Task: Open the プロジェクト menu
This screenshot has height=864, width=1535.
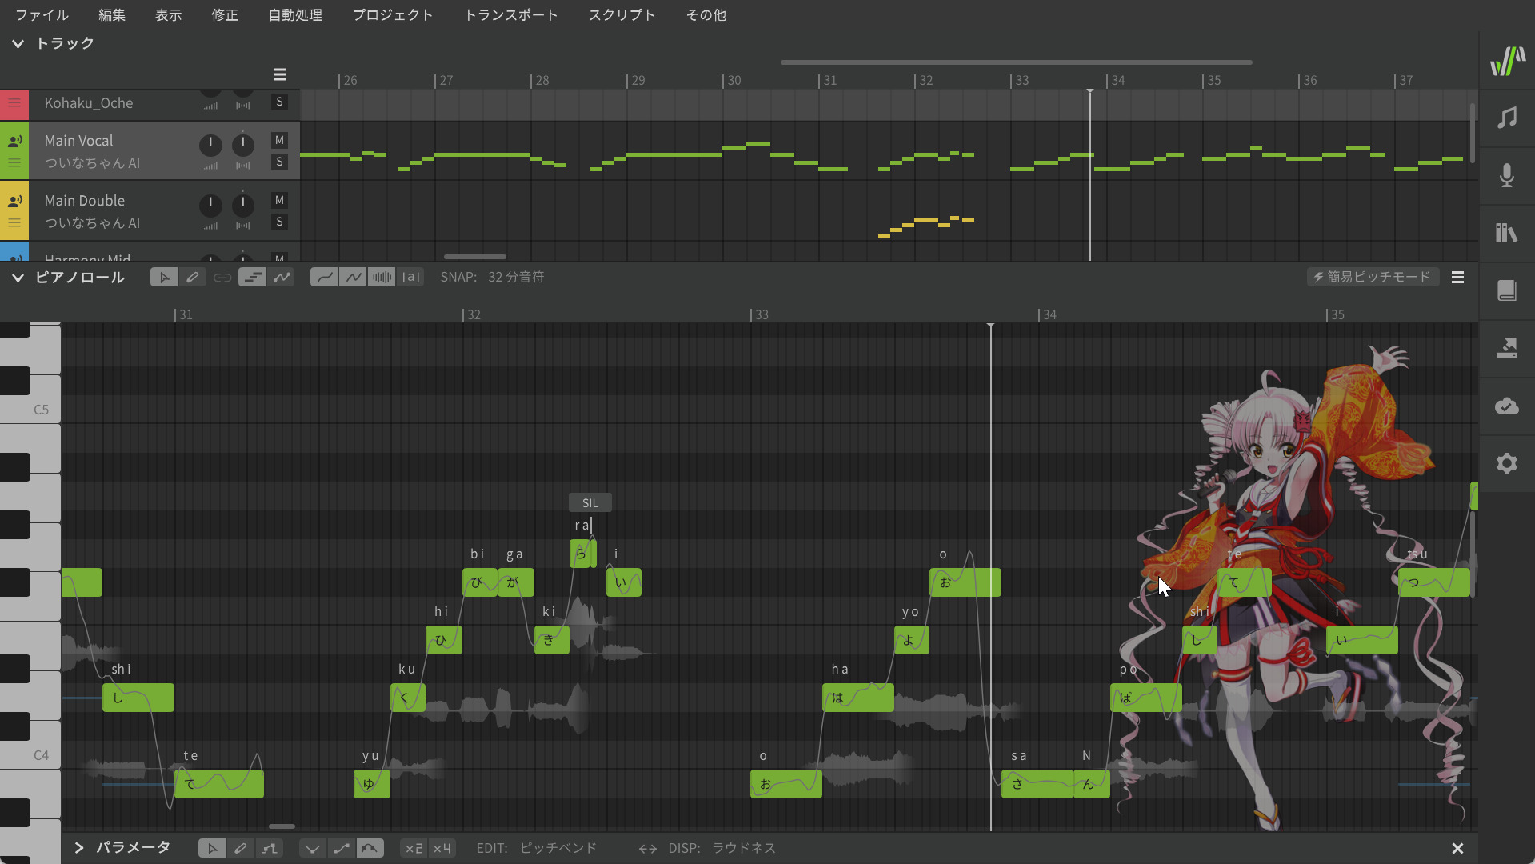Action: (x=393, y=14)
